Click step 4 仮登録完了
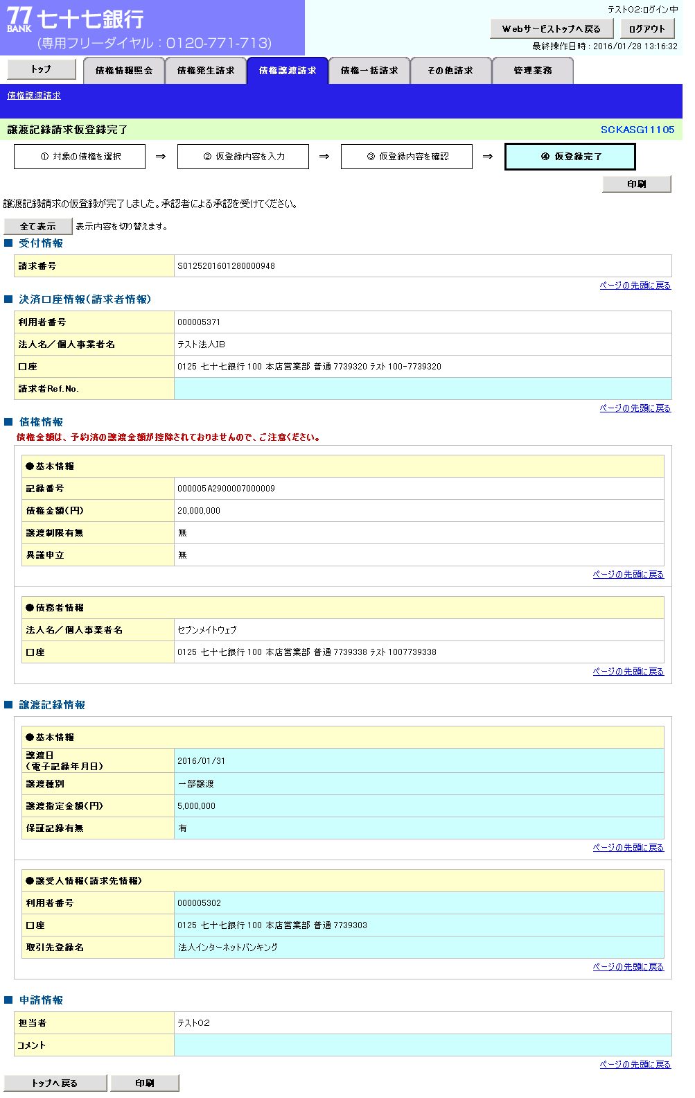695x1098 pixels. (x=570, y=157)
